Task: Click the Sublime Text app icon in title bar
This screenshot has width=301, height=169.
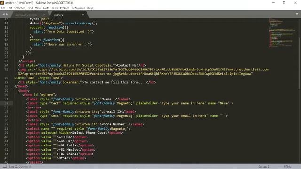Action: [x=2, y=3]
